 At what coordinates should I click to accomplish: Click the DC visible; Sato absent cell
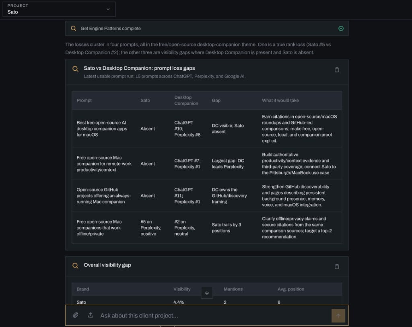tap(228, 128)
